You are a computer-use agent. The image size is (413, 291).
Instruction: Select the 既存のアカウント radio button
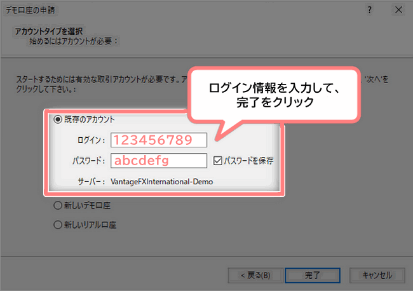(58, 119)
